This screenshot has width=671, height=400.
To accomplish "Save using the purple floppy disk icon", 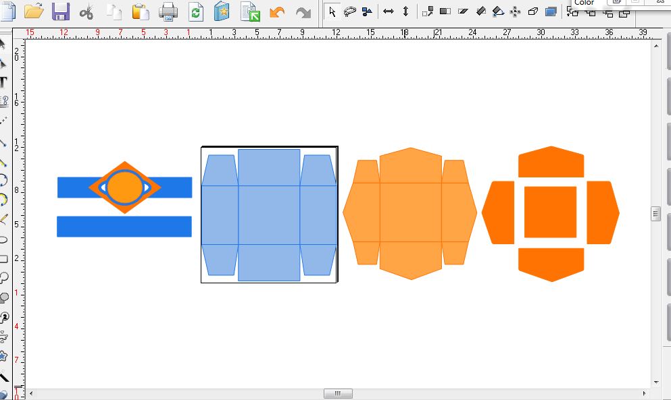I will click(61, 11).
